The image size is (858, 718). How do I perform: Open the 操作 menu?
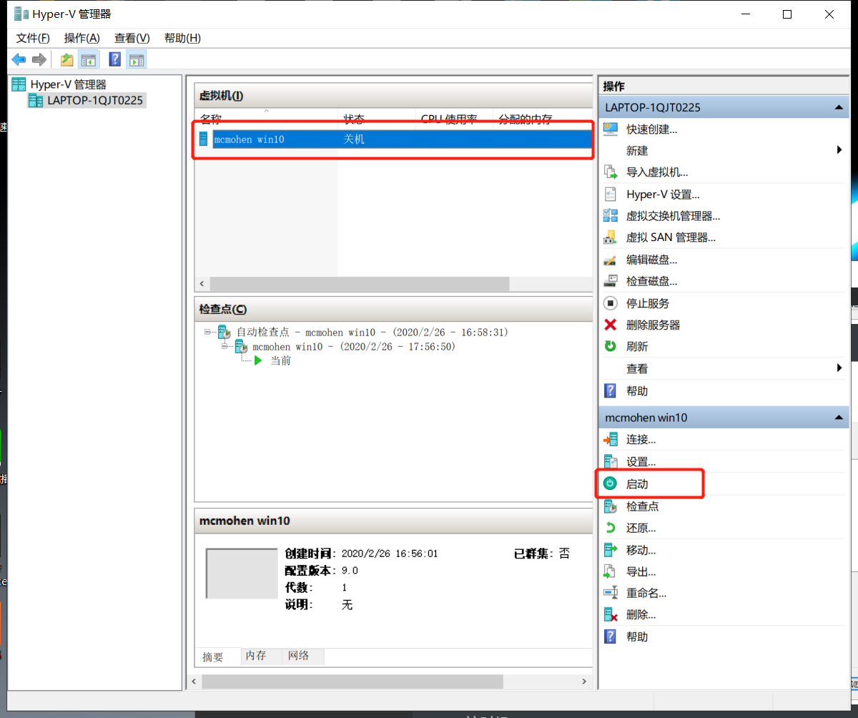[x=82, y=38]
